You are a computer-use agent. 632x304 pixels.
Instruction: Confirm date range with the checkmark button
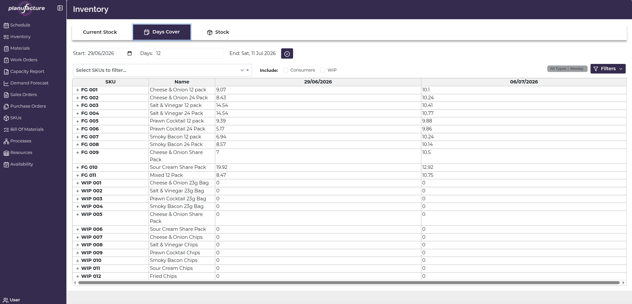tap(287, 53)
